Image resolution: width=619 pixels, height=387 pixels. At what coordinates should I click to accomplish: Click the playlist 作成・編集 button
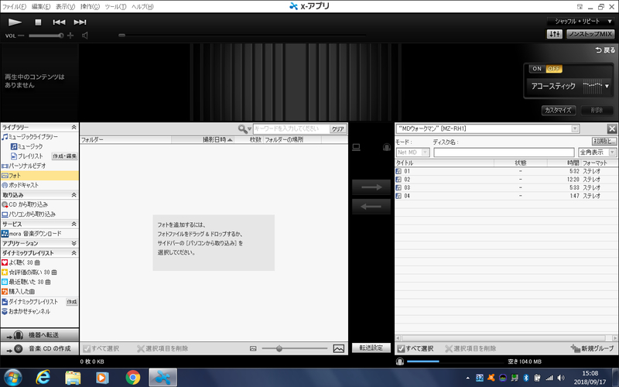coord(65,156)
